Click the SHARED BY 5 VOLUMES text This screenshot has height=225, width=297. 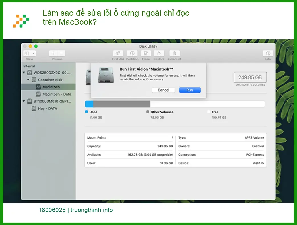[x=250, y=85]
